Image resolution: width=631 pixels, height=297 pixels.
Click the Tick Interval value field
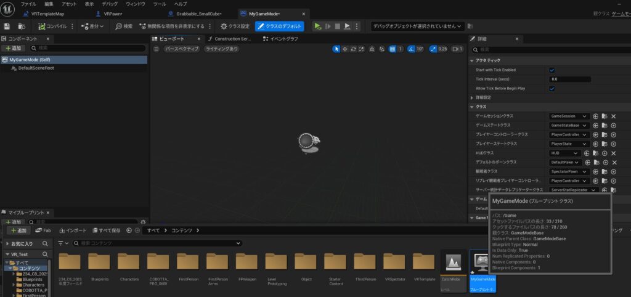[x=570, y=79]
